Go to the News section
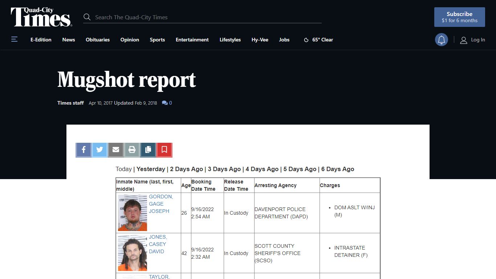Screen dimensions: 496x279 click(x=69, y=40)
